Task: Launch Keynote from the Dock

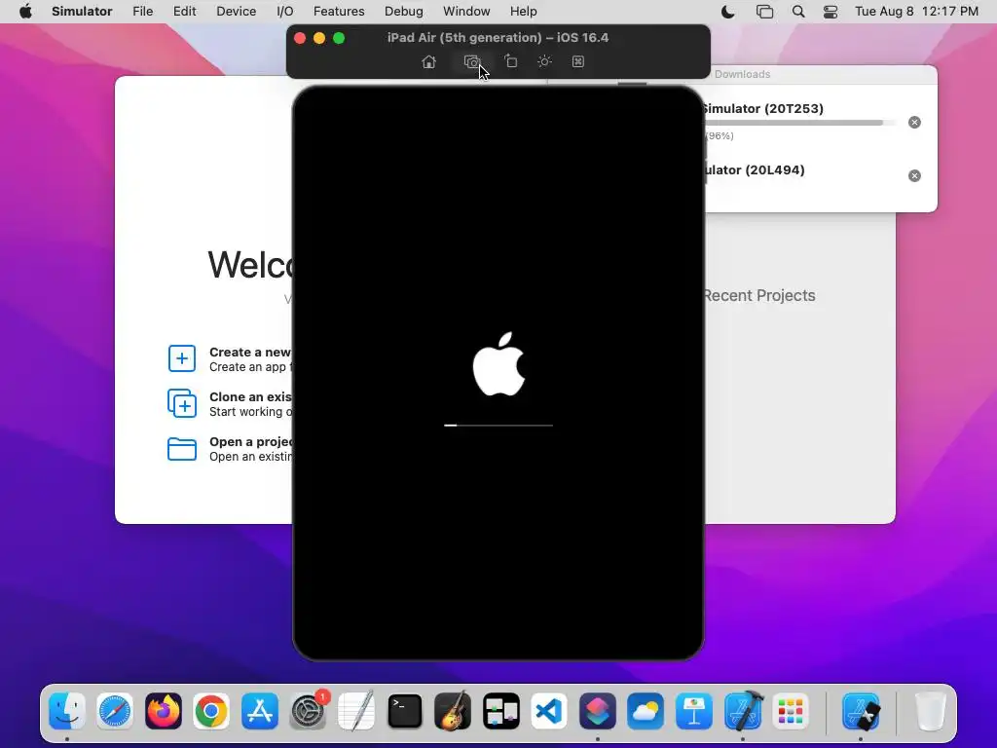Action: coord(693,710)
